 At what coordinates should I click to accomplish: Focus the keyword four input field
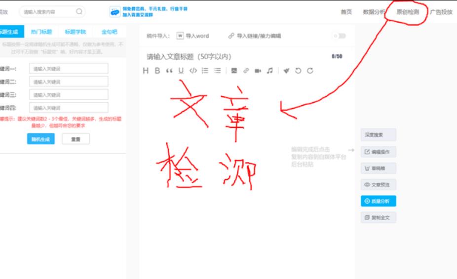69,108
